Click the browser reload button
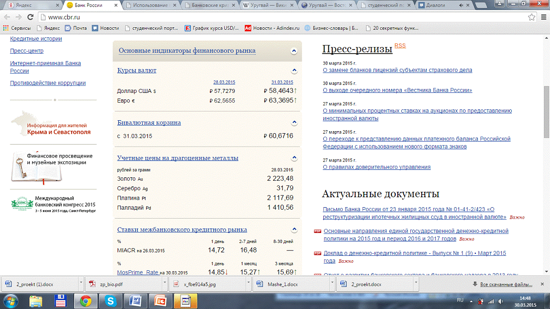The image size is (550, 309). (32, 17)
